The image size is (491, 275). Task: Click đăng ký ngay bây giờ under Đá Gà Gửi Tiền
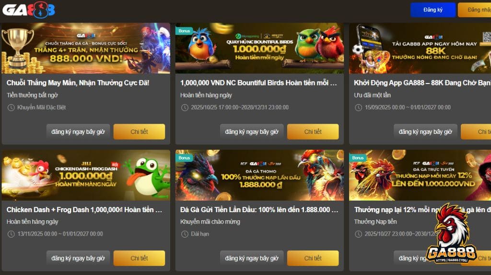coord(252,258)
